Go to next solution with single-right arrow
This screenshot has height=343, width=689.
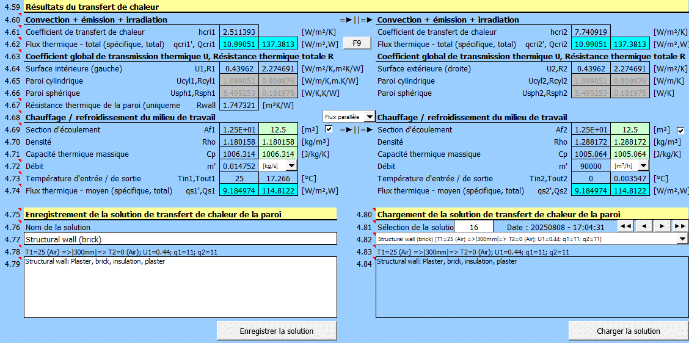pyautogui.click(x=662, y=226)
